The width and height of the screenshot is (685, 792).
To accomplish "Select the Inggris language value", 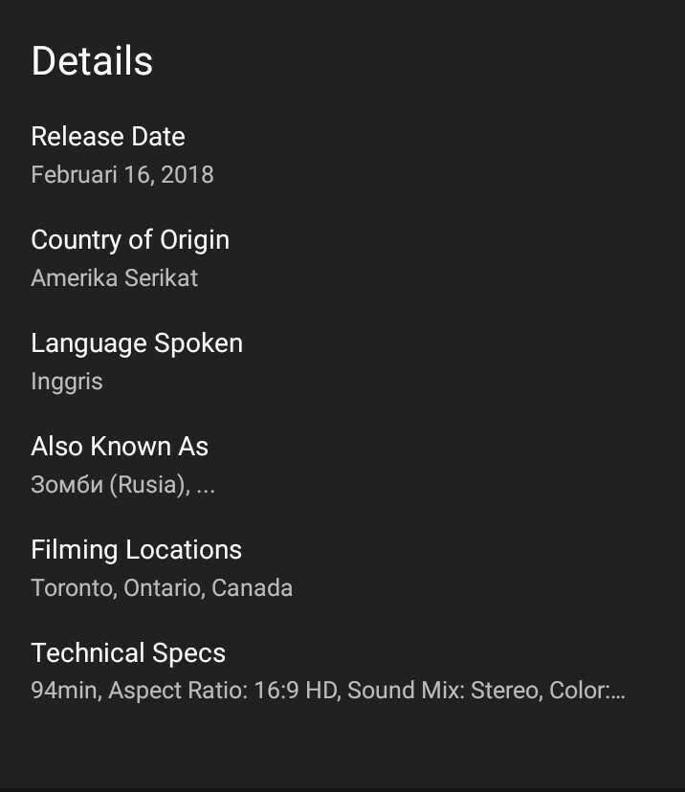I will (67, 382).
